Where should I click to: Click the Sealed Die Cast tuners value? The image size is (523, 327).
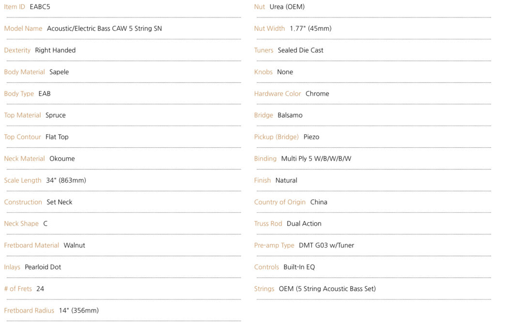point(301,50)
